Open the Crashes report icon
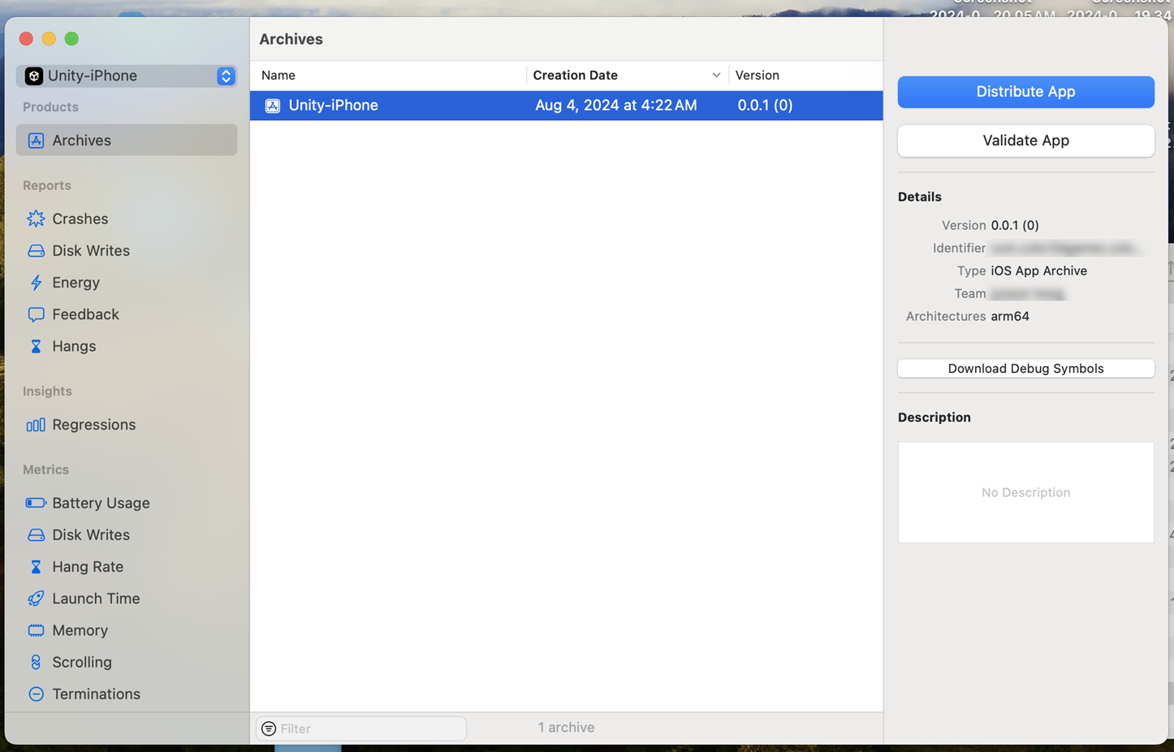 36,218
